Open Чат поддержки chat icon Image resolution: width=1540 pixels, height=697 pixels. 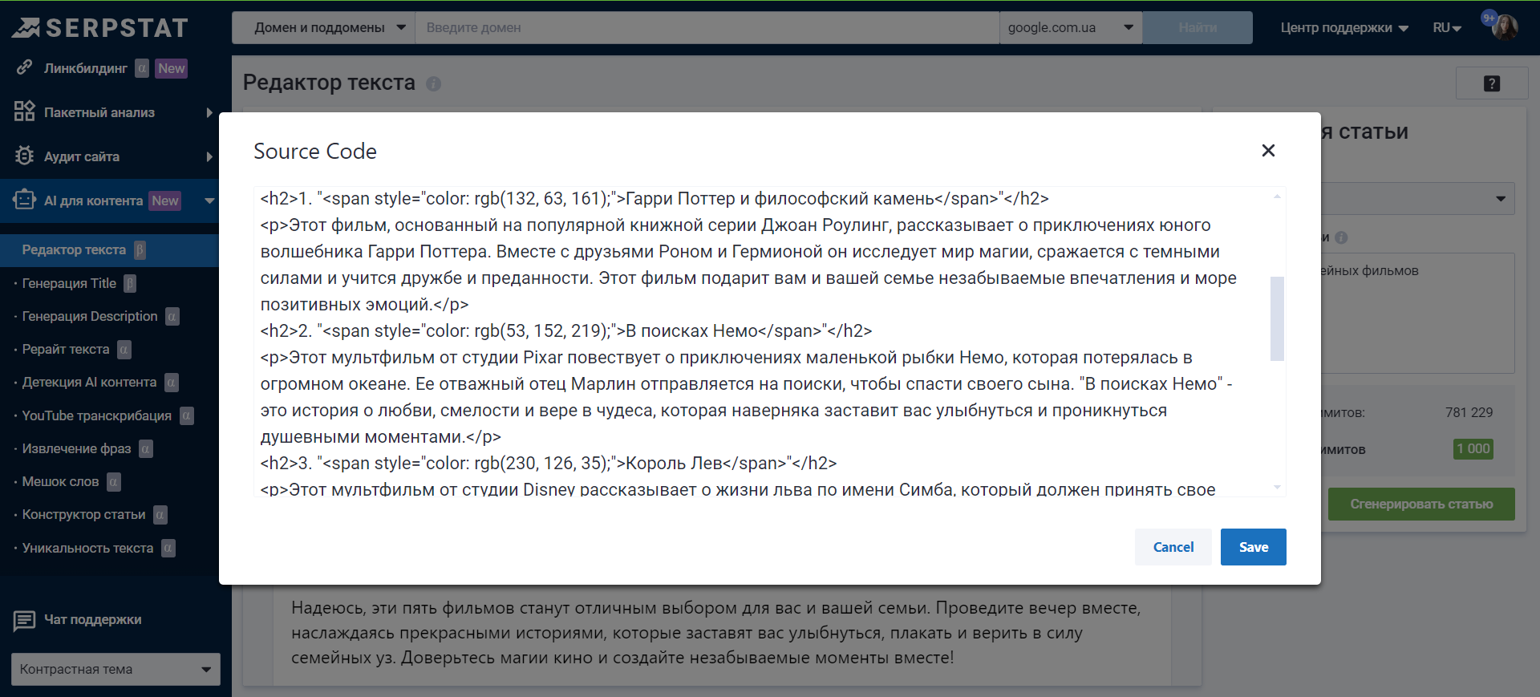[x=25, y=620]
